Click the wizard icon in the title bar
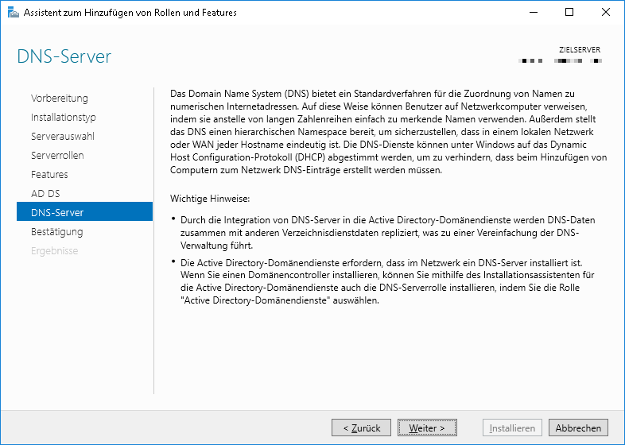 (12, 13)
